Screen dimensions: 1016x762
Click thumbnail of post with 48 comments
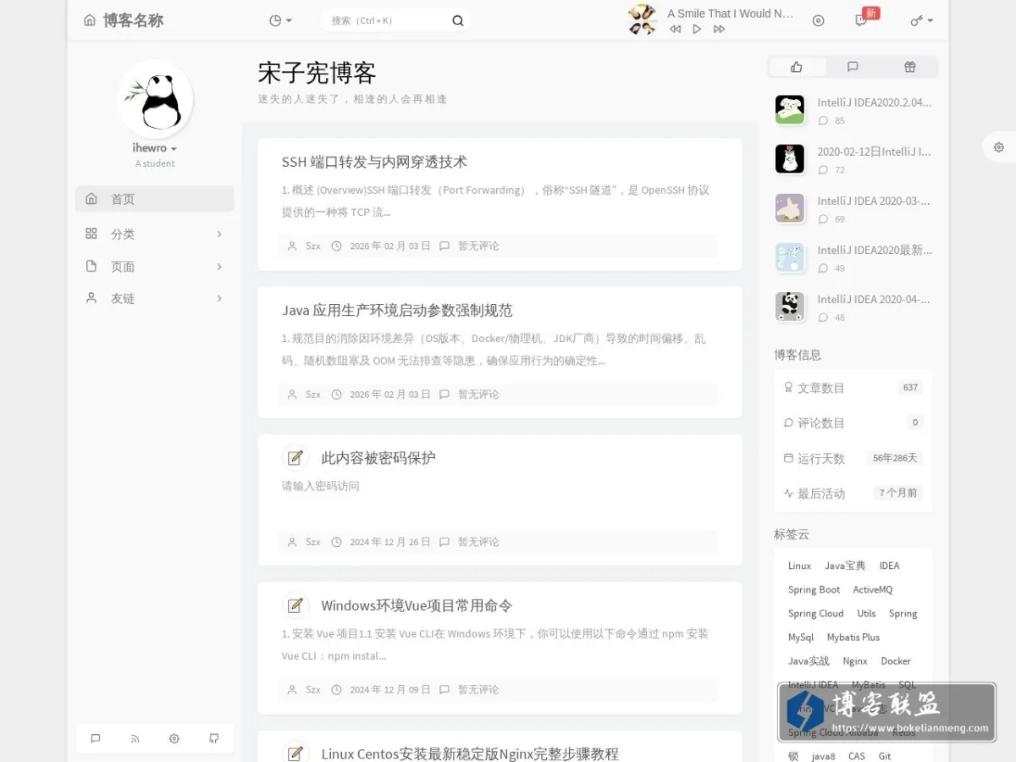(x=790, y=306)
